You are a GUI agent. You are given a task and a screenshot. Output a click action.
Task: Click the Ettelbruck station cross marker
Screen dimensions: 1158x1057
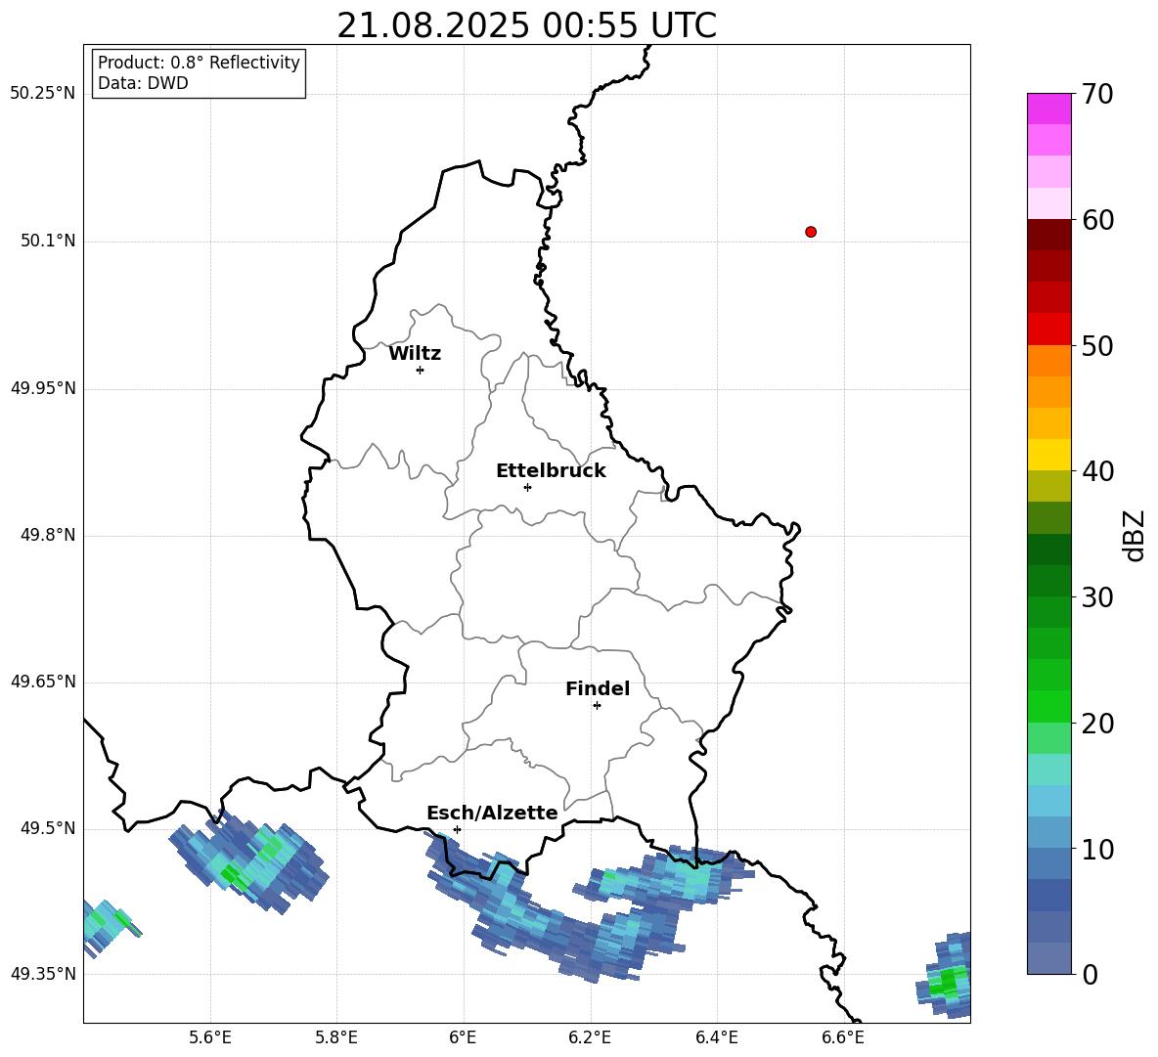coord(527,487)
